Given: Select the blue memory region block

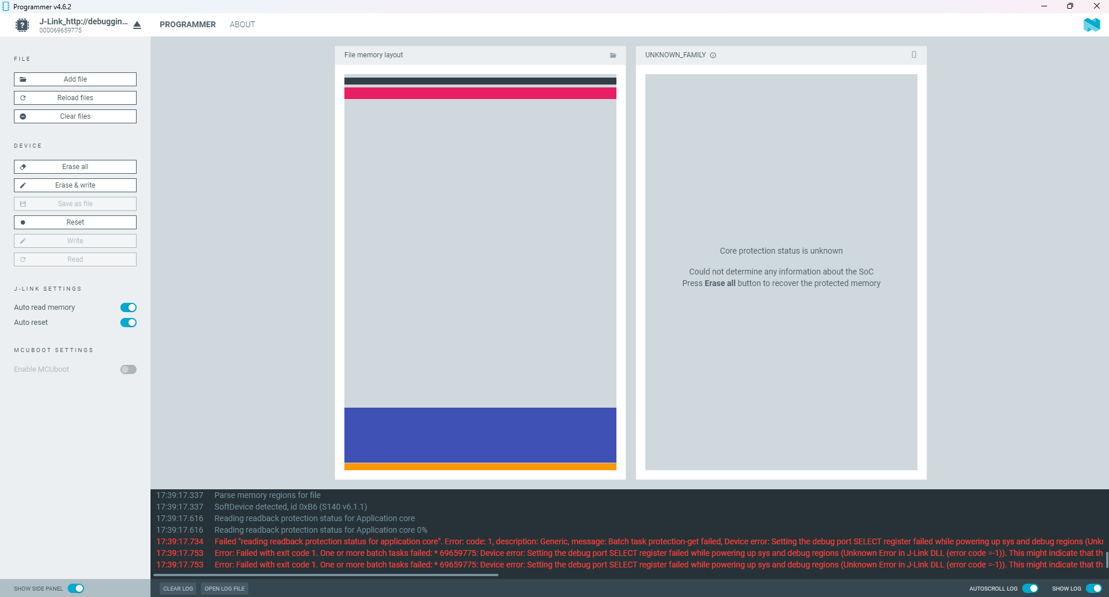Looking at the screenshot, I should click(x=480, y=435).
